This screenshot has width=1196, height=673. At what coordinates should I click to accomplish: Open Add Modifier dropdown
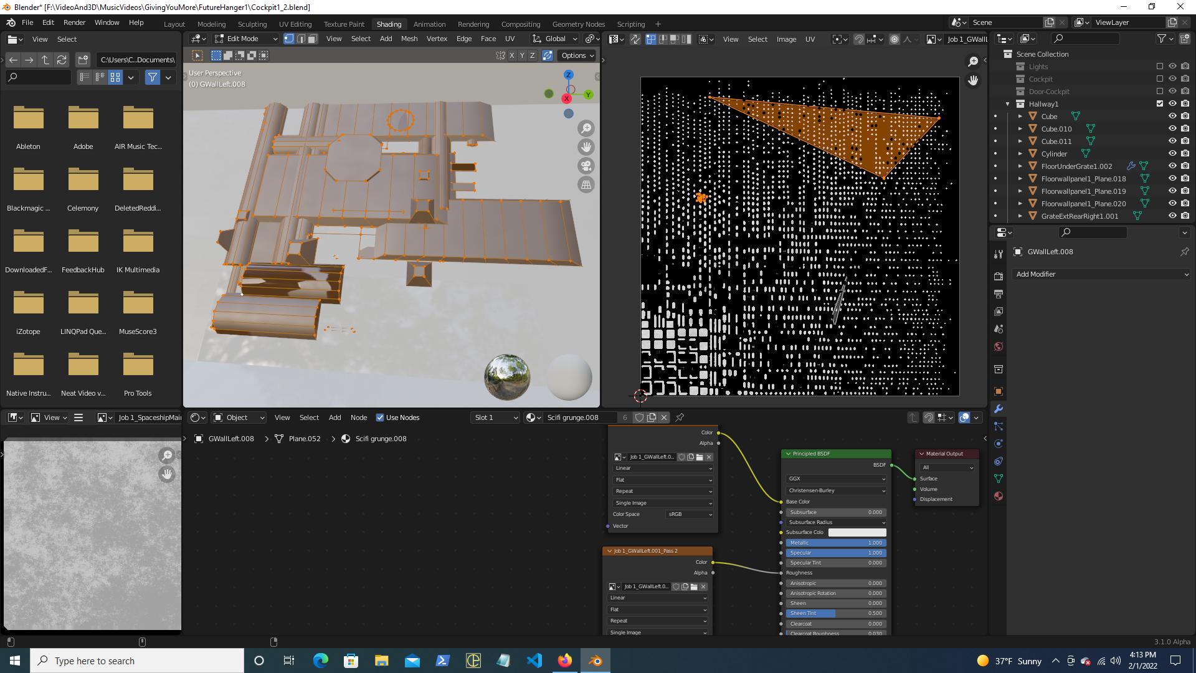[x=1101, y=274]
